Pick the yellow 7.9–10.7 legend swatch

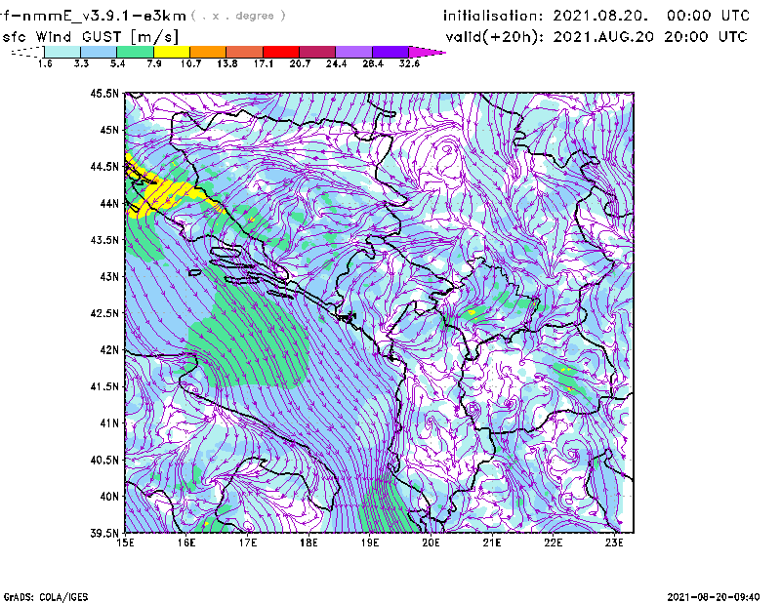click(x=172, y=52)
